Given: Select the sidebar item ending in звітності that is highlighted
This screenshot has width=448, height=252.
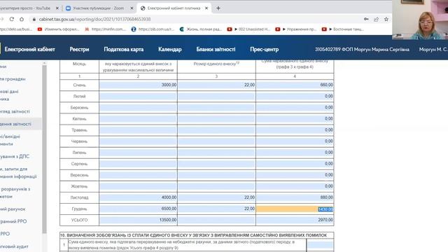Looking at the screenshot, I should 20,124.
